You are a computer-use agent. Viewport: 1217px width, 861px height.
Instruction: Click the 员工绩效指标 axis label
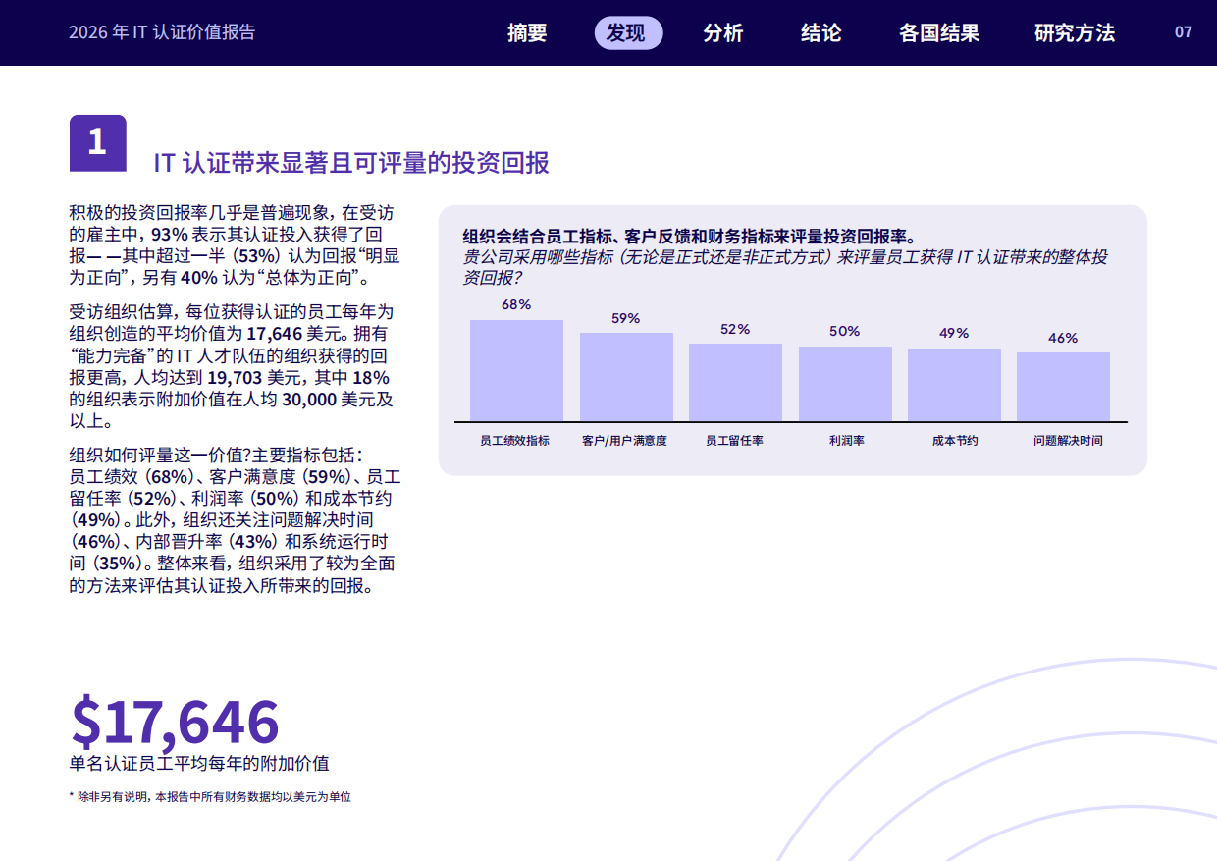[x=515, y=441]
